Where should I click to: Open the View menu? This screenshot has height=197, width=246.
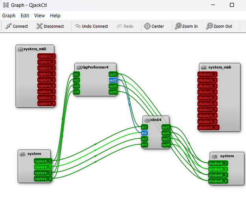[39, 16]
